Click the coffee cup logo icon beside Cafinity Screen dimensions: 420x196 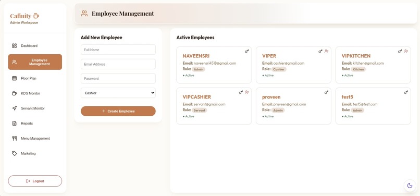[36, 16]
